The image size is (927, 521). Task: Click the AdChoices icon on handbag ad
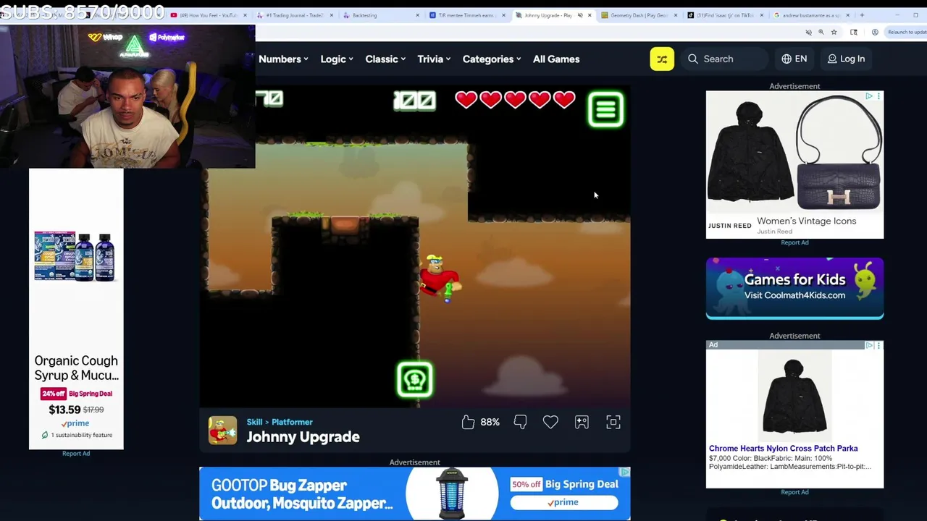[x=869, y=96]
